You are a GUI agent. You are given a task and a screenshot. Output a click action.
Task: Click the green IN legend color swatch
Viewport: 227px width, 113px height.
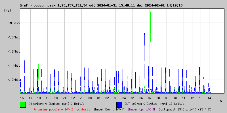23,104
